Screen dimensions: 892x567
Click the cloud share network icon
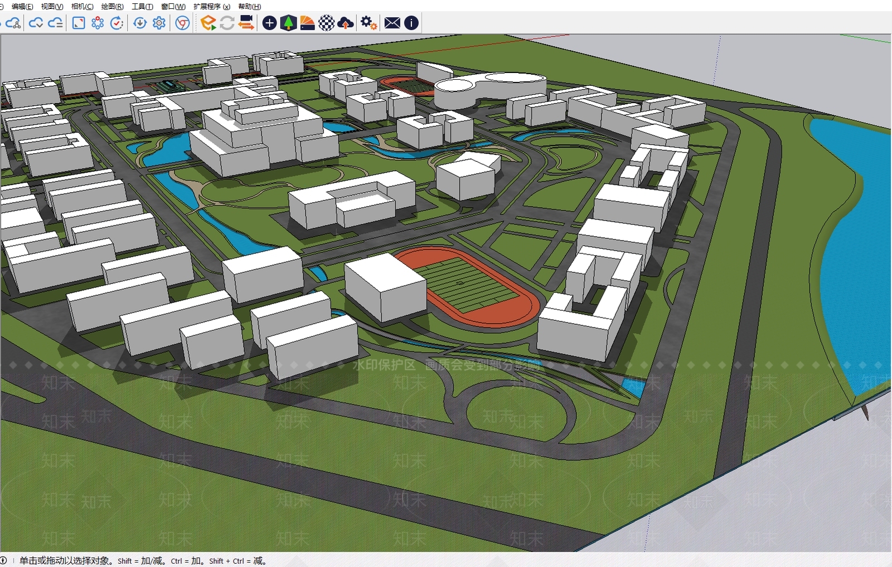point(13,23)
